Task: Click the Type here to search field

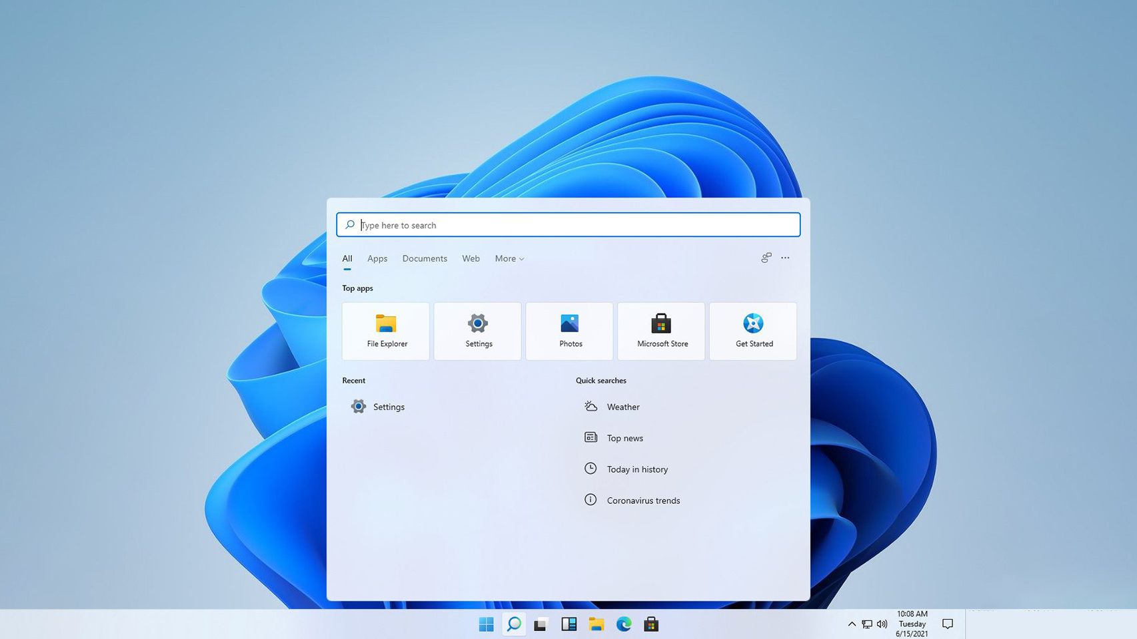Action: [x=567, y=225]
